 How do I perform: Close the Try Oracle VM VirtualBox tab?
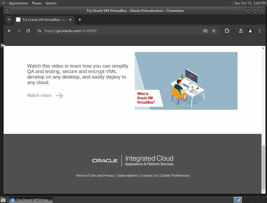click(70, 20)
